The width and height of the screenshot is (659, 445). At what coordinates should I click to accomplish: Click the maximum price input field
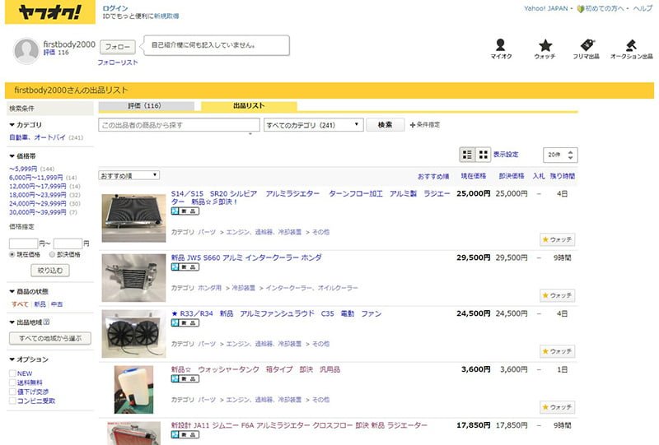tap(68, 243)
